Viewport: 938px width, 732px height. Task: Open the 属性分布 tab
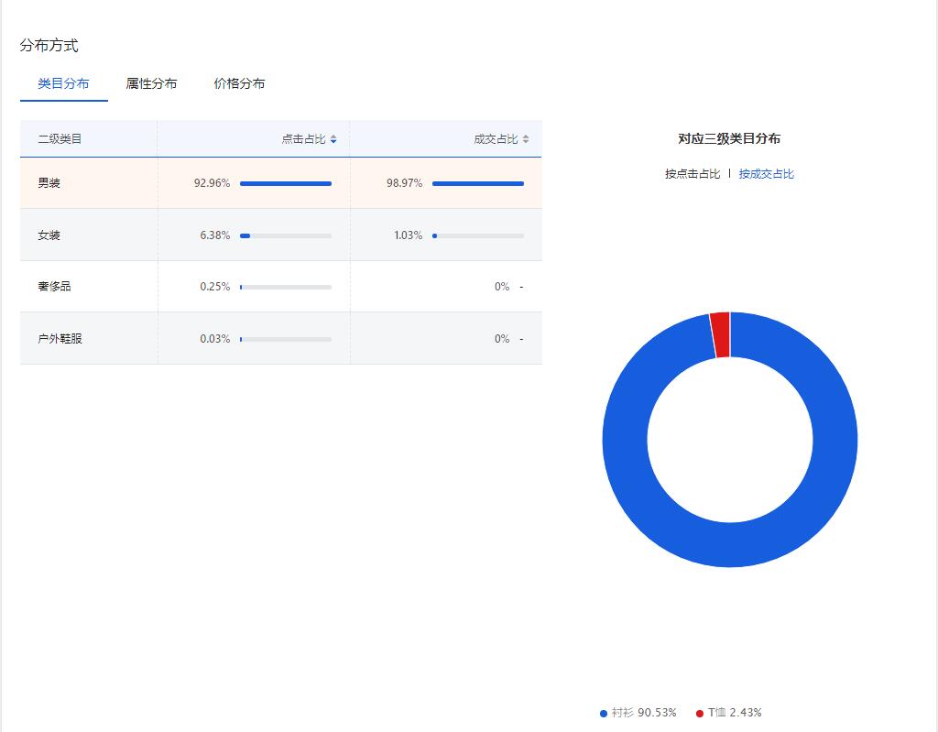(x=151, y=83)
